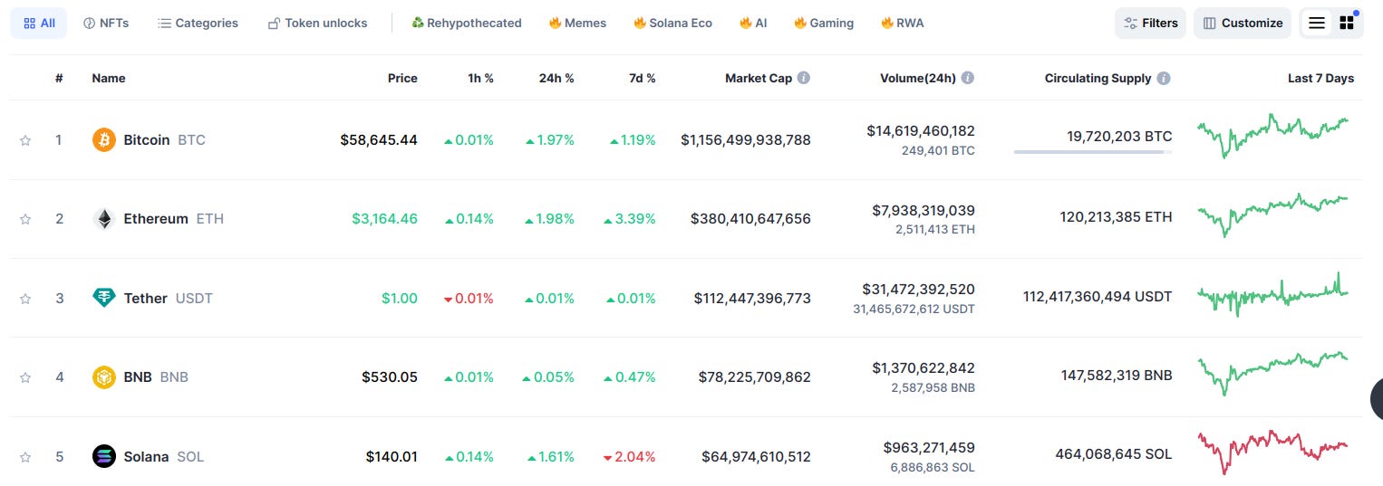This screenshot has width=1383, height=486.
Task: Open Solana red 7-day sparkline chart
Action: tap(1272, 453)
